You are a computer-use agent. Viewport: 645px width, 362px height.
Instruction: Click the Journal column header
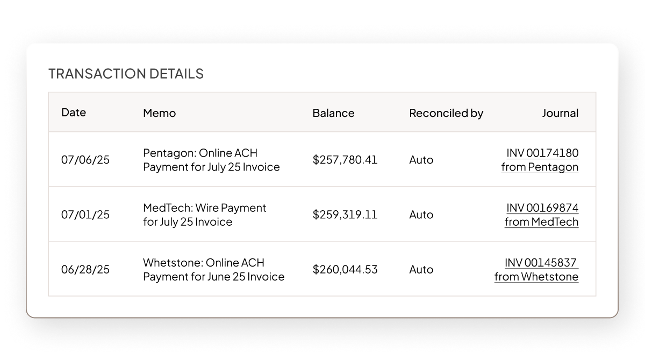pos(560,113)
